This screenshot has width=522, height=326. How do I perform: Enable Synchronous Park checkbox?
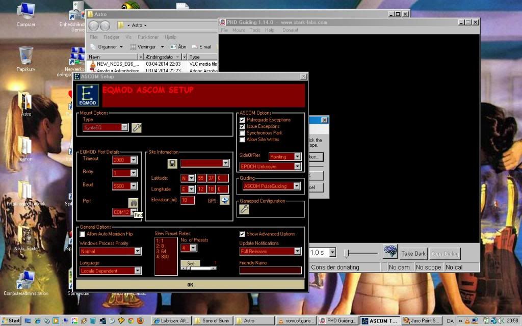pos(242,133)
